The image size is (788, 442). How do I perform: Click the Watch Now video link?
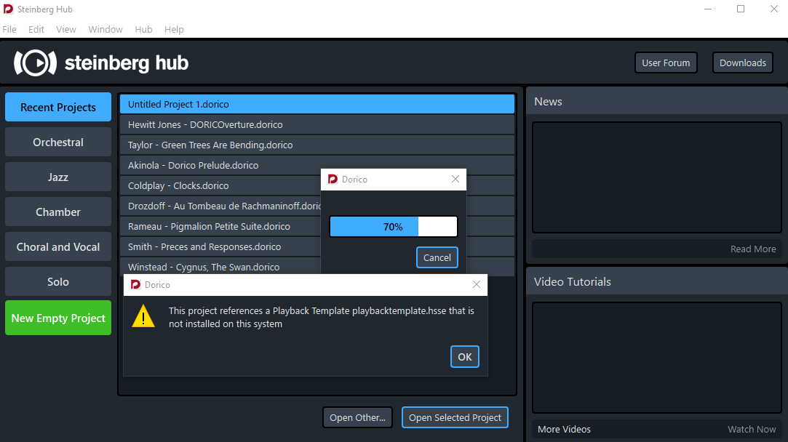[x=752, y=430]
